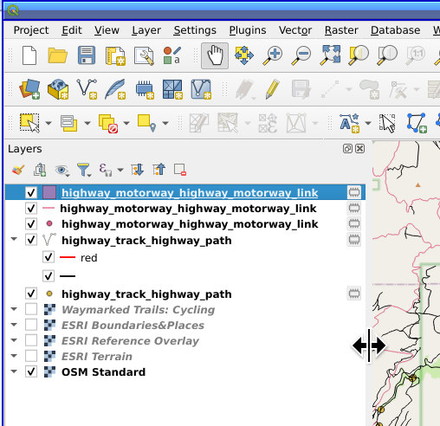440x426 pixels.
Task: Open the layer styling paintbrush icon
Action: (18, 170)
